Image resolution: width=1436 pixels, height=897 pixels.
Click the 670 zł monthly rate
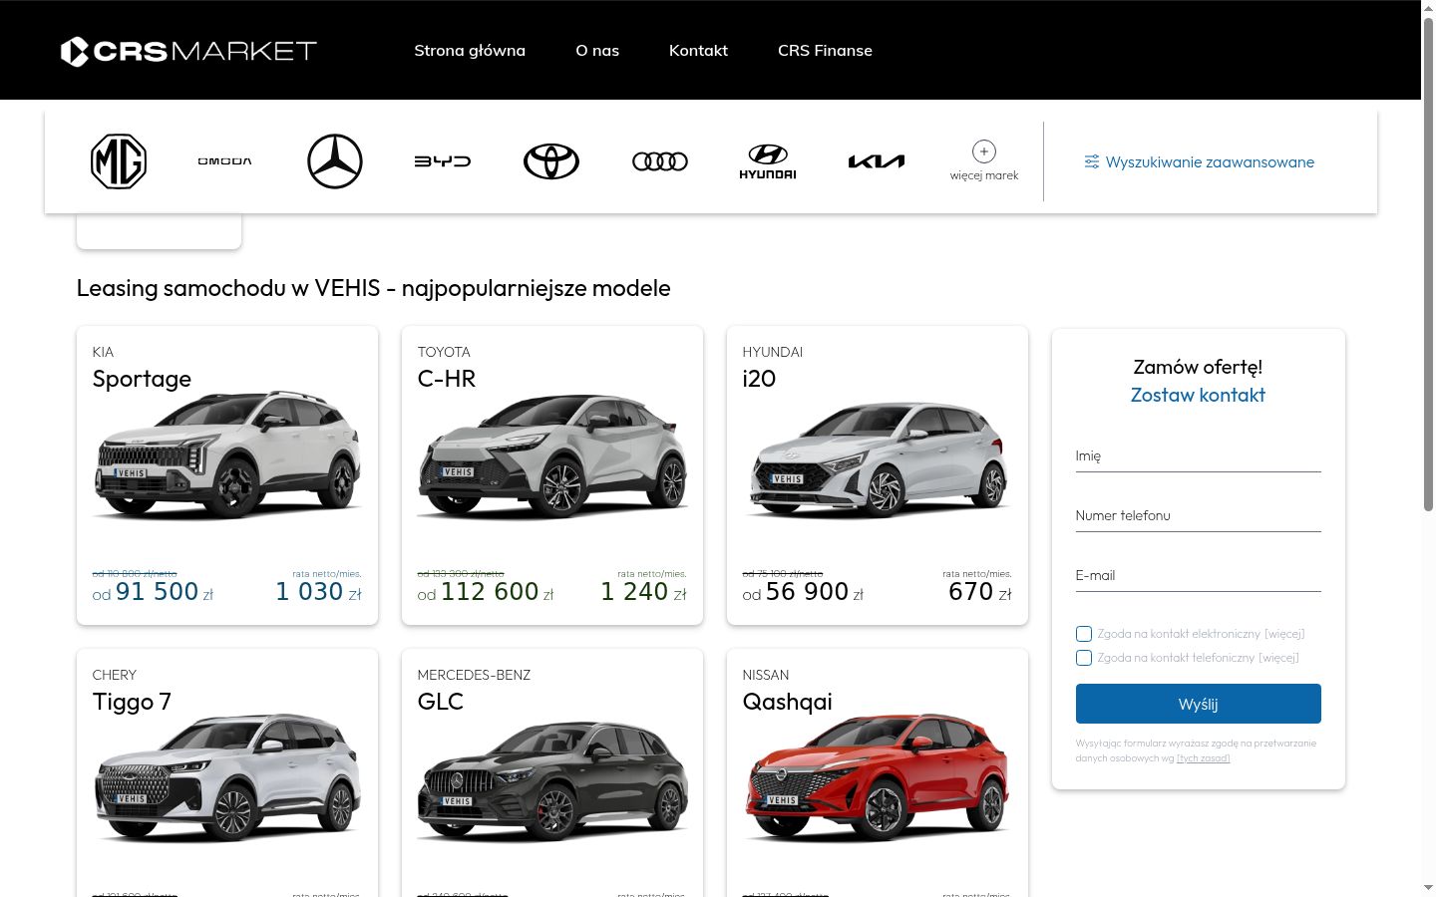click(x=980, y=592)
